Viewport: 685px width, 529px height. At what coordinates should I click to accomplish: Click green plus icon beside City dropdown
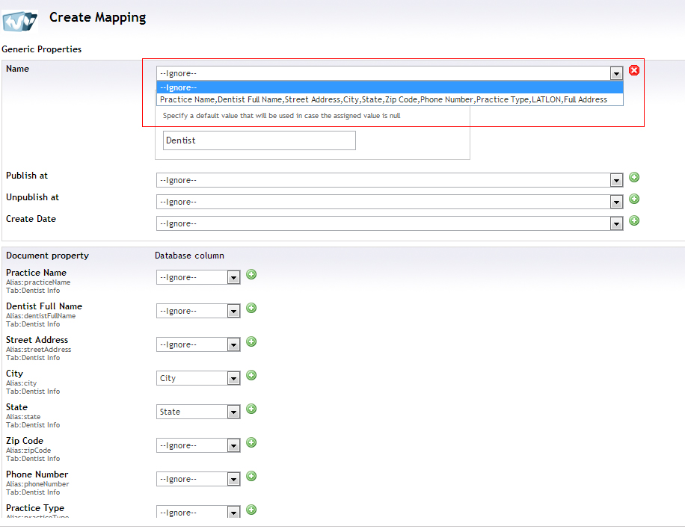[x=251, y=375]
